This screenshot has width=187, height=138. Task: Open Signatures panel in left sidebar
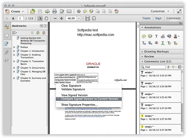click(x=7, y=27)
